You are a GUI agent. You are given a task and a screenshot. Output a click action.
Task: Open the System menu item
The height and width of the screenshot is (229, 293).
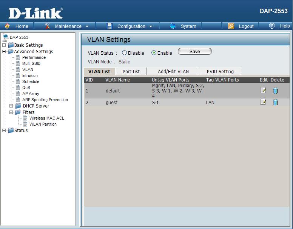click(x=188, y=26)
